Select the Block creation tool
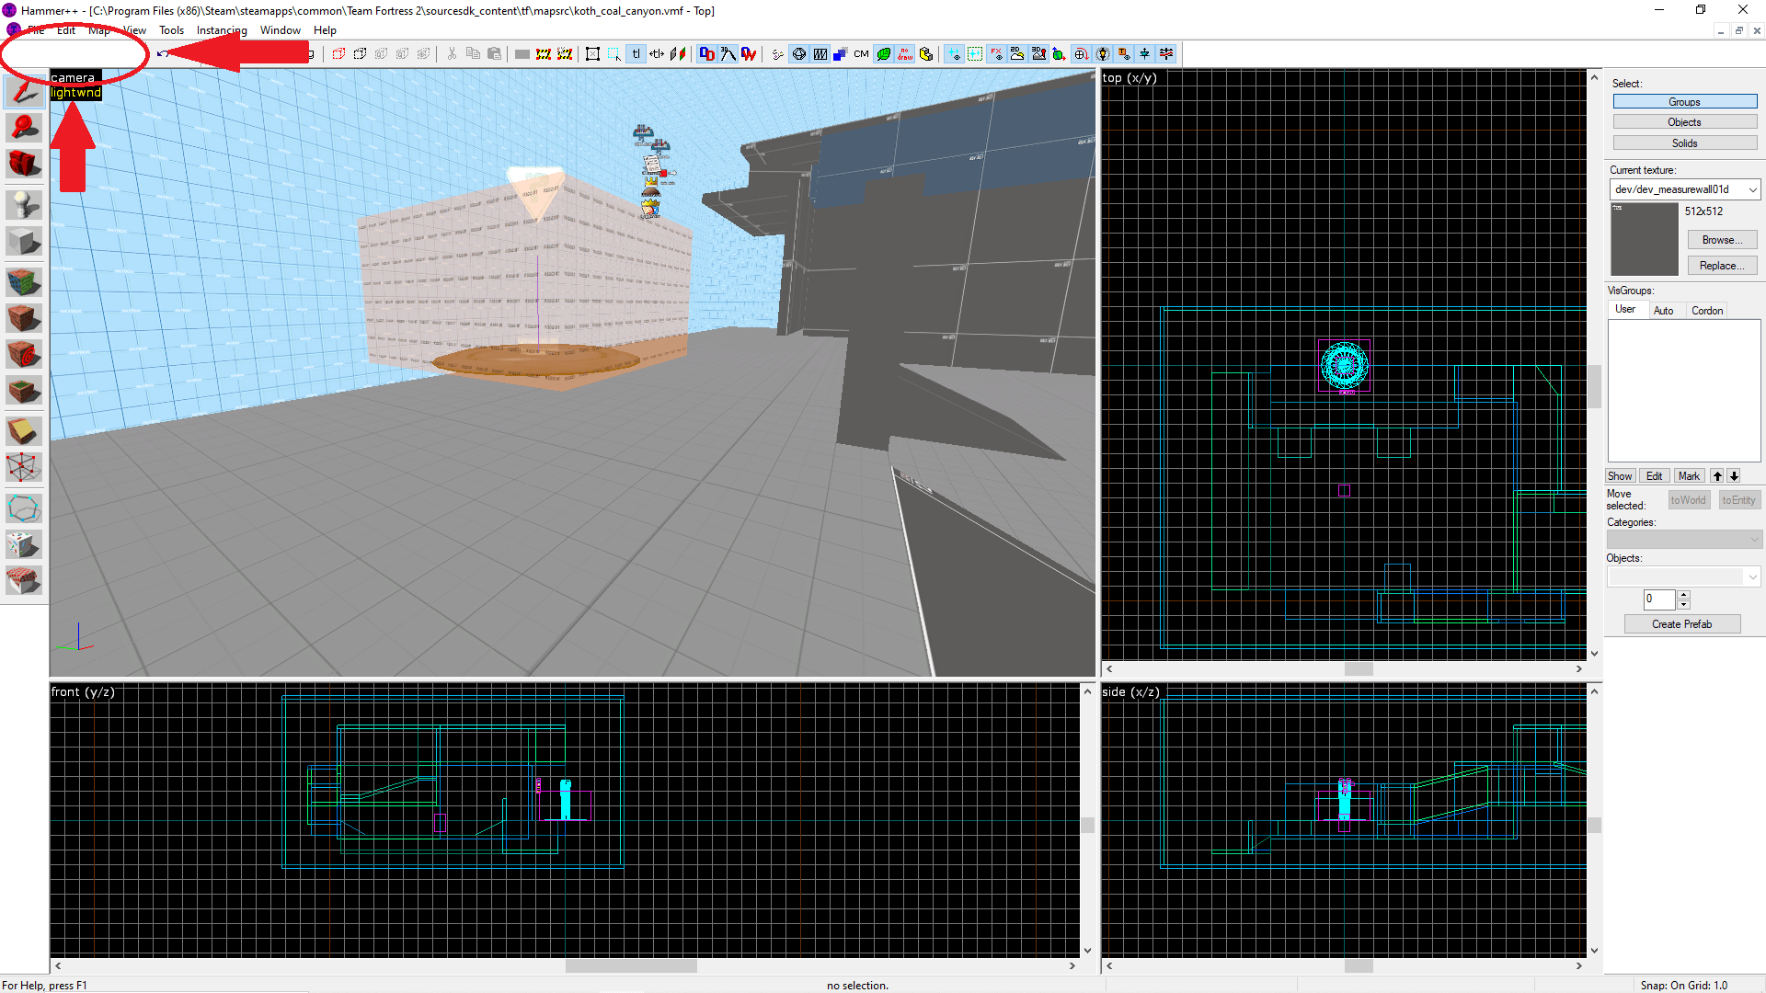1766x993 pixels. [24, 243]
